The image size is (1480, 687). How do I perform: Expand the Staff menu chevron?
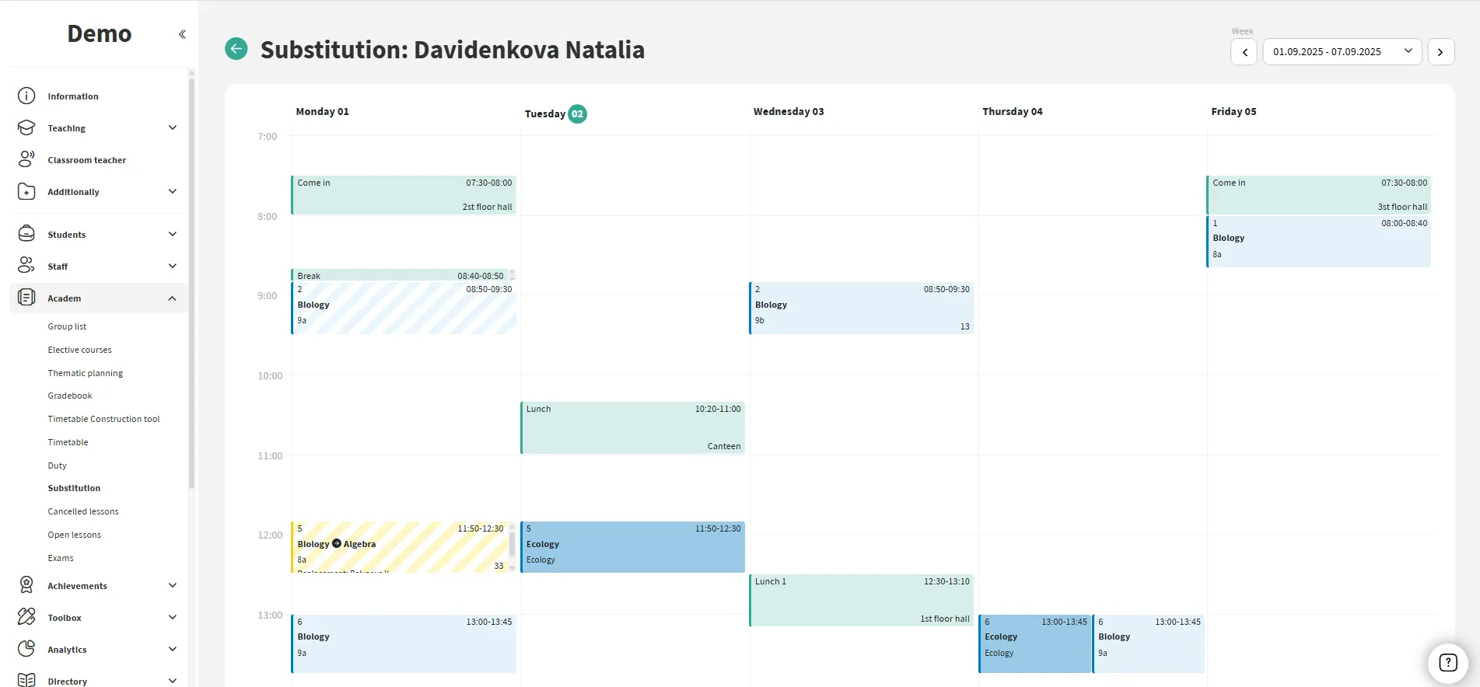(x=172, y=266)
